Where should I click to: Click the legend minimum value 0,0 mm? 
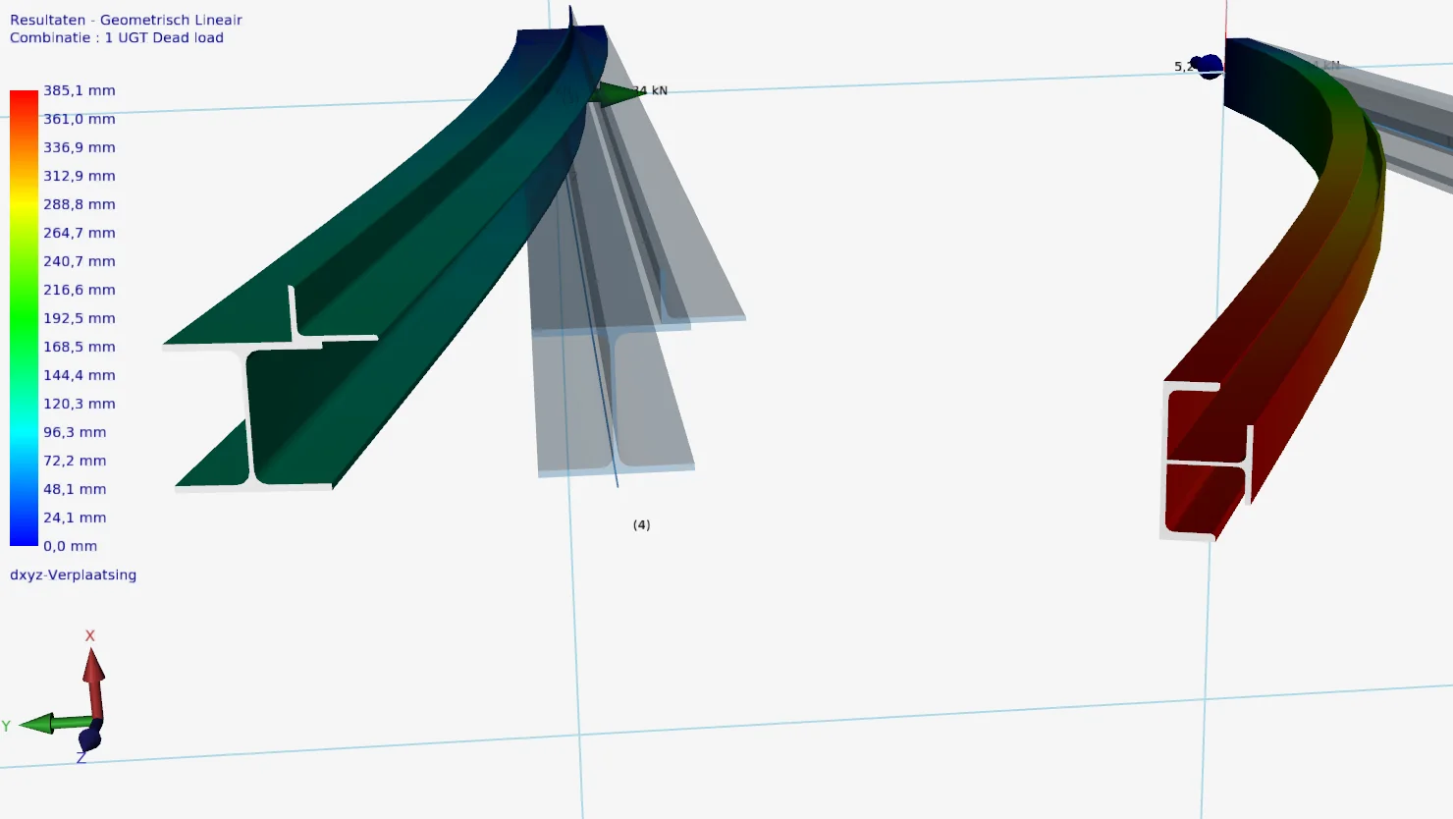(71, 546)
